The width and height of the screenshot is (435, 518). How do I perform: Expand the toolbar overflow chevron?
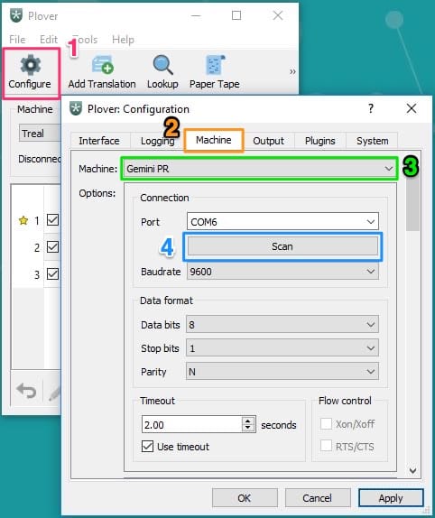click(292, 71)
